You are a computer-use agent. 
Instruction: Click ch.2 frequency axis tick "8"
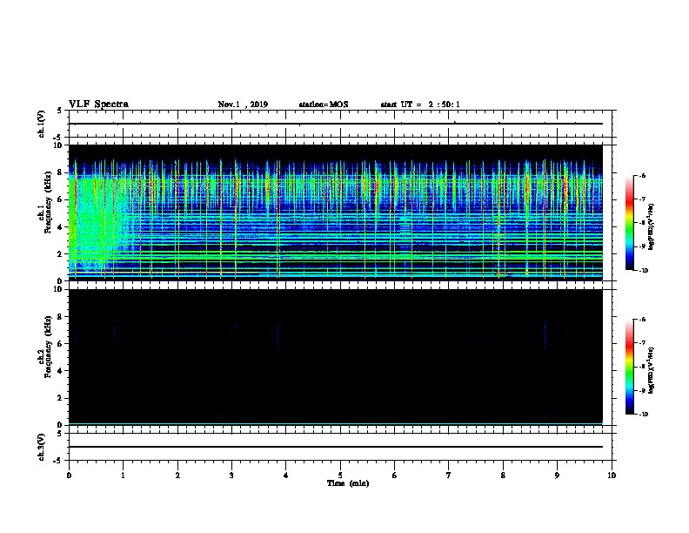(x=61, y=317)
